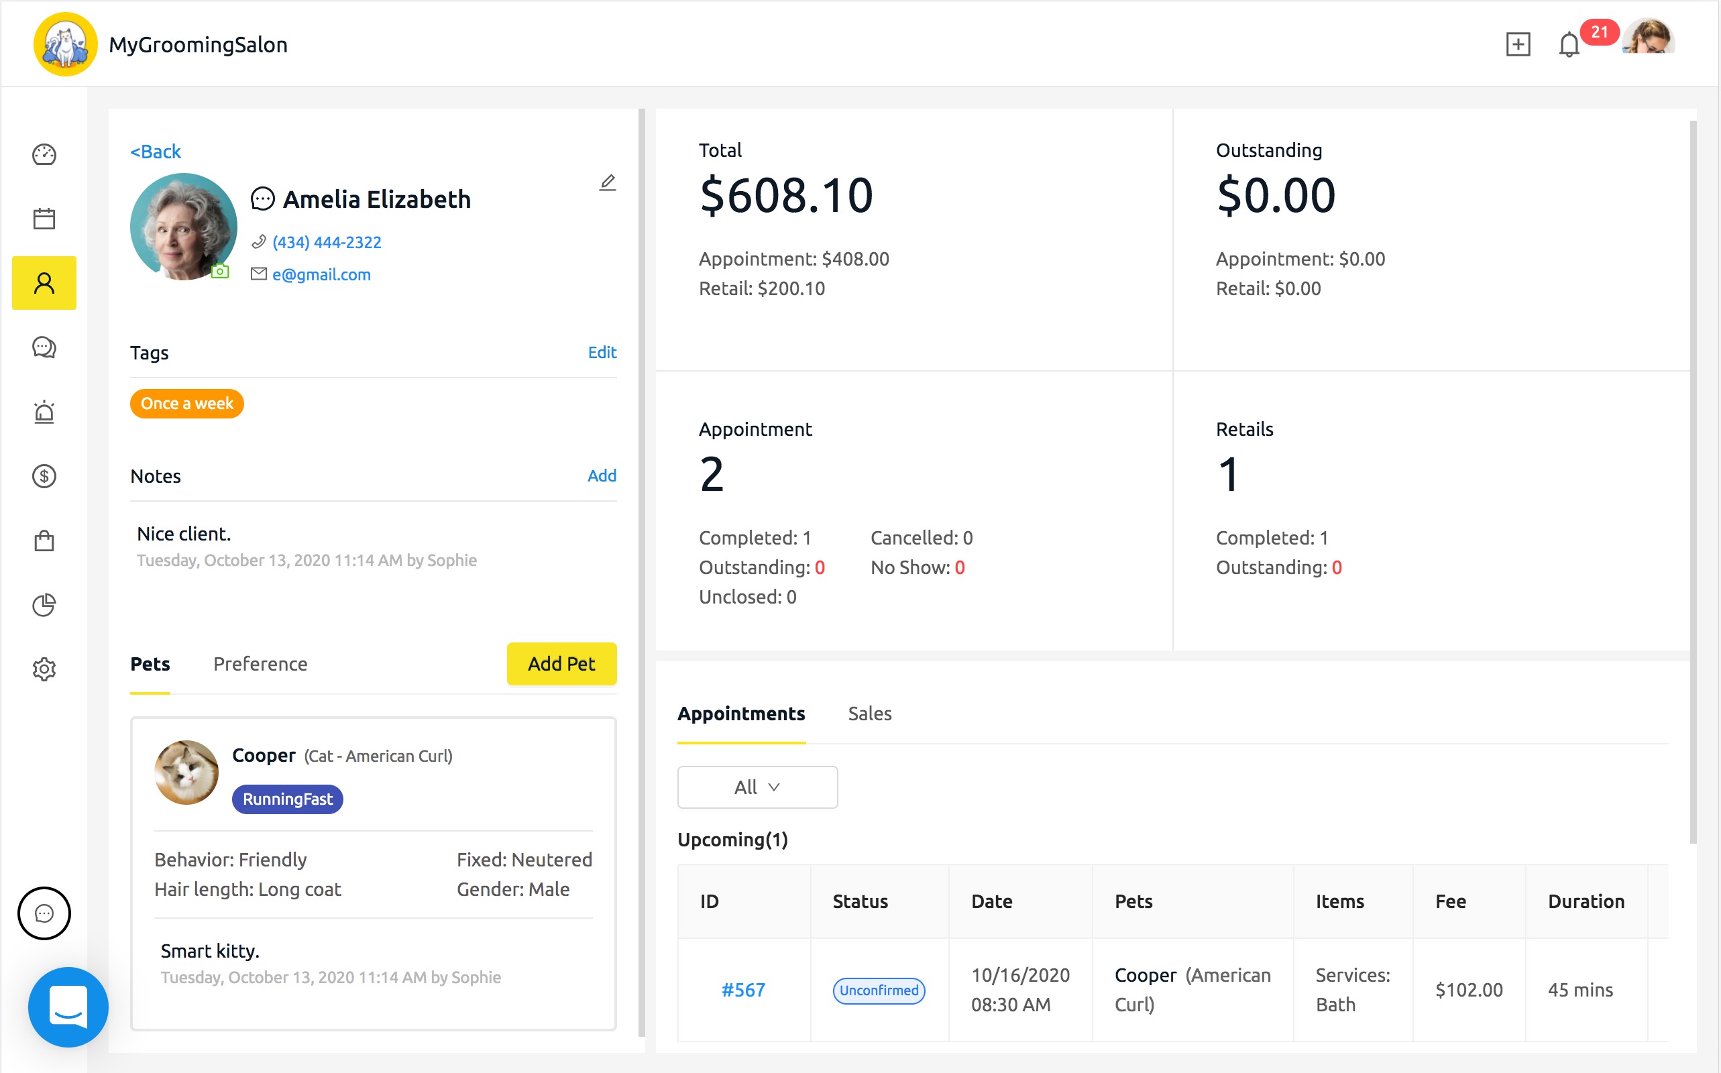Open the alarm reminder sidebar icon
The width and height of the screenshot is (1721, 1073).
44,412
